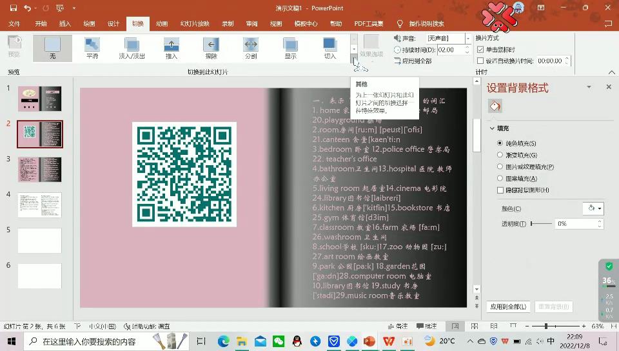Click the fill paint bucket icon in background pane
The width and height of the screenshot is (619, 351).
495,106
